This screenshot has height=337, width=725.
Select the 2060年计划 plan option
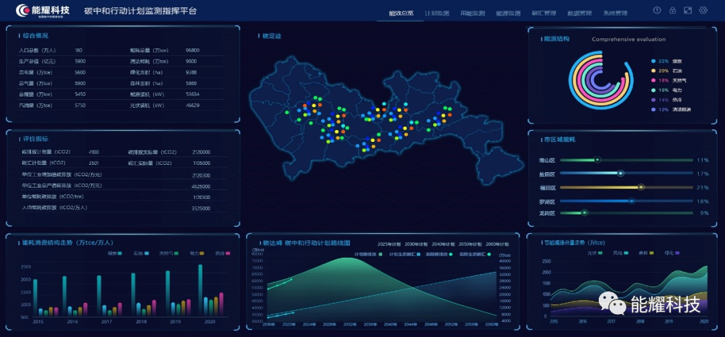pos(497,244)
